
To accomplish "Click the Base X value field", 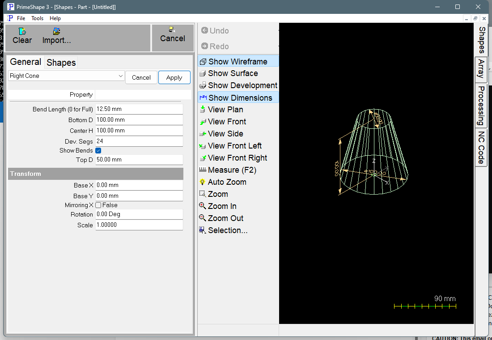I will tap(139, 185).
